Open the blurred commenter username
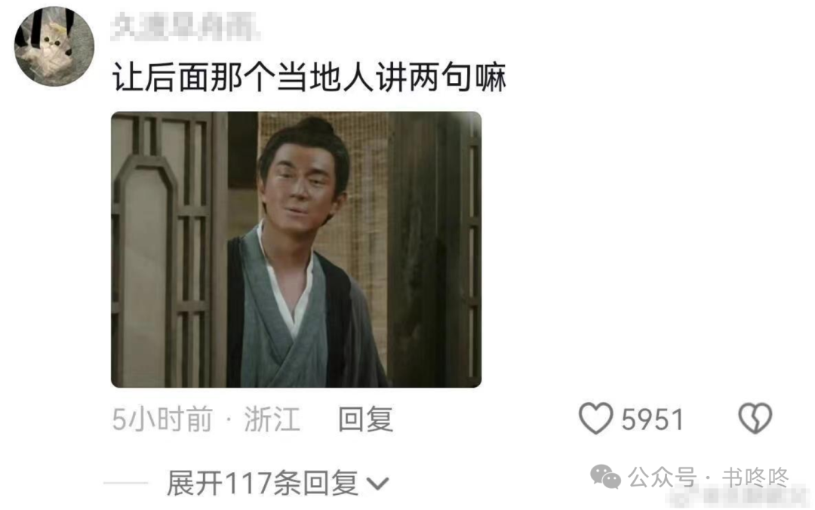815x510 pixels. (186, 26)
